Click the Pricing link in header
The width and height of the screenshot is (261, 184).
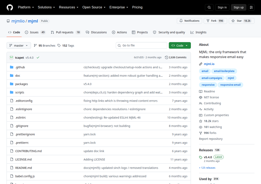[x=137, y=7]
